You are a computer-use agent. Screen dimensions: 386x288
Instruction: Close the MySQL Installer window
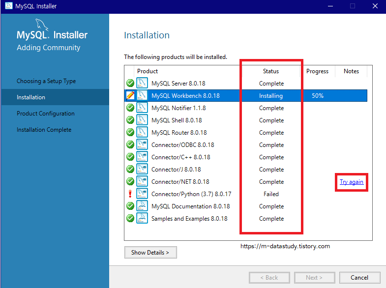(375, 6)
